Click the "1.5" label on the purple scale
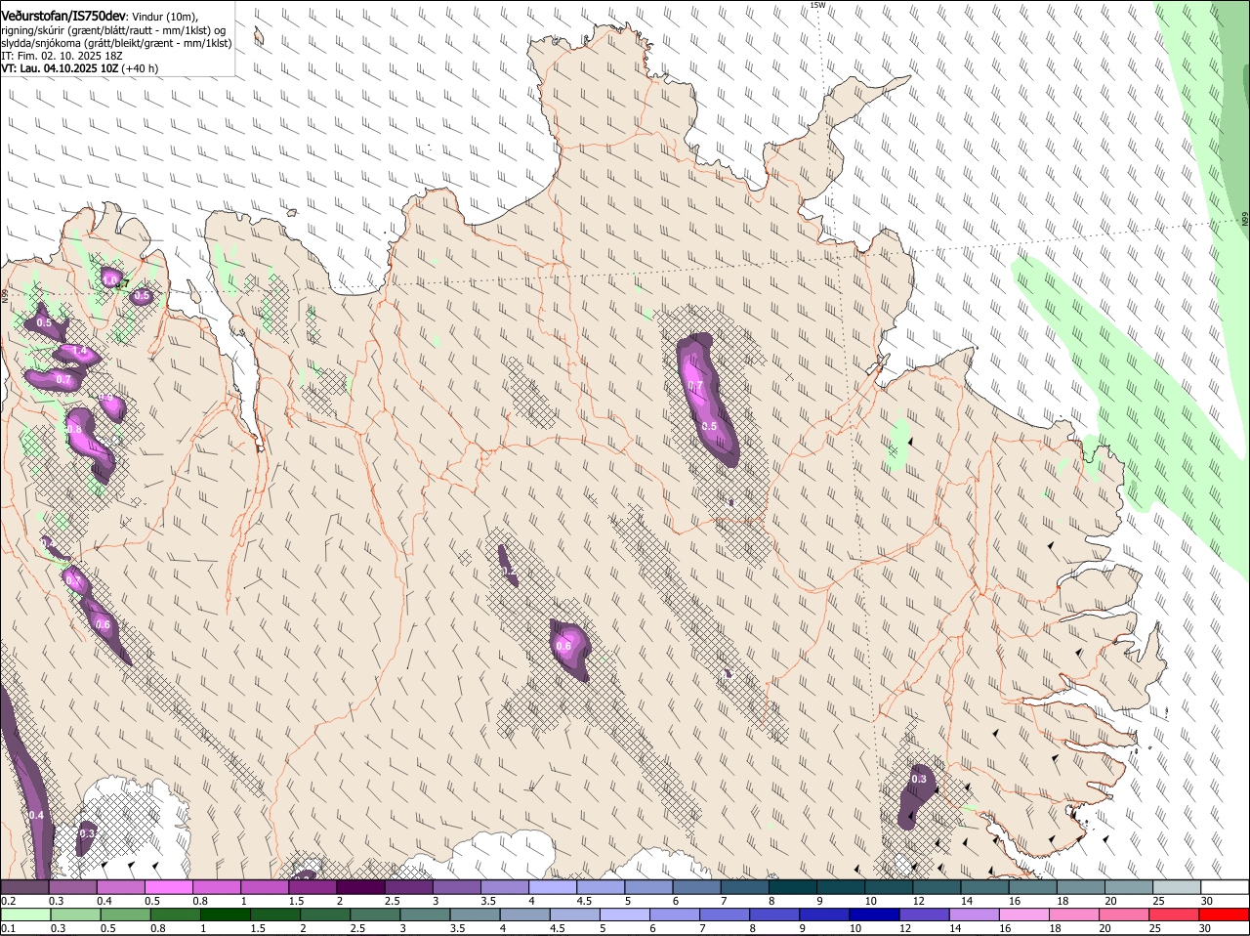 click(x=296, y=901)
